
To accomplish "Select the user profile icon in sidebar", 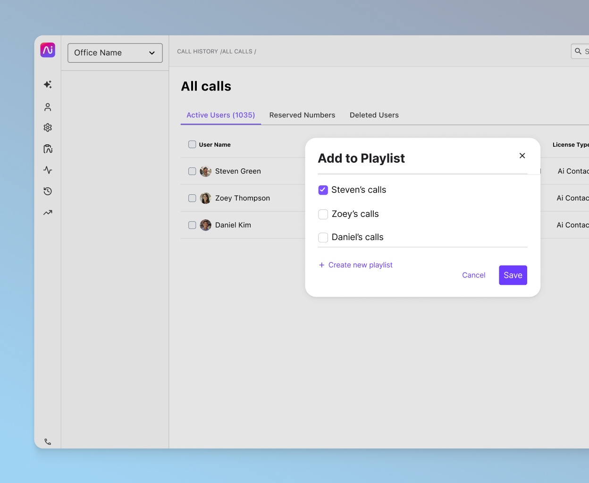I will (x=48, y=107).
